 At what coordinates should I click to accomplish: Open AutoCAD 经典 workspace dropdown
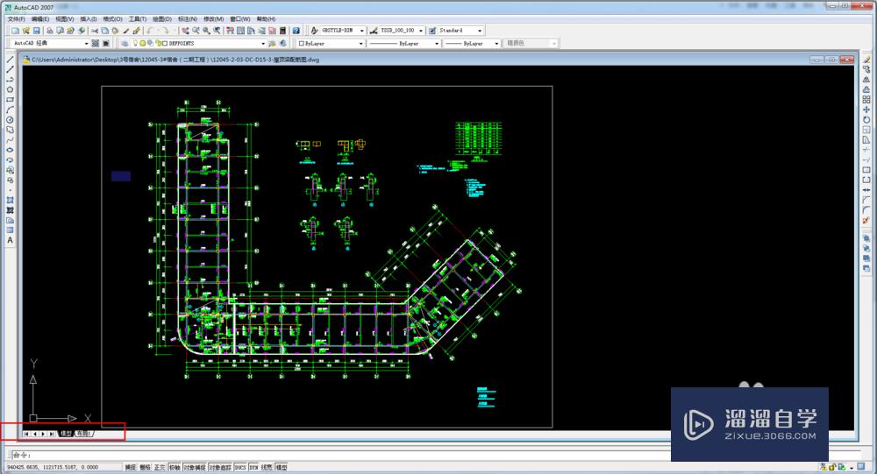point(86,44)
